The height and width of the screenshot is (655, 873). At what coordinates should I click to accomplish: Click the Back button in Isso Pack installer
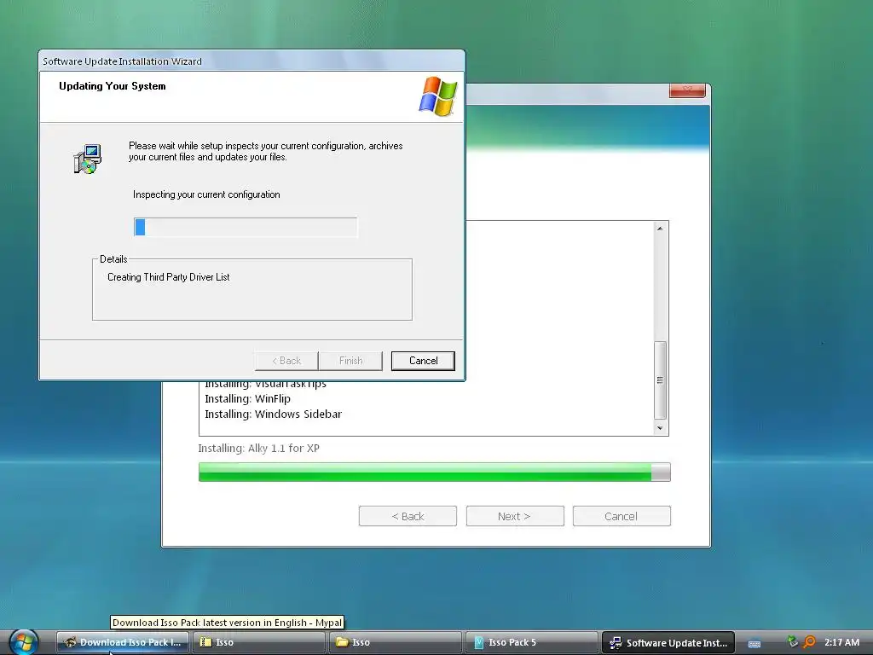408,516
